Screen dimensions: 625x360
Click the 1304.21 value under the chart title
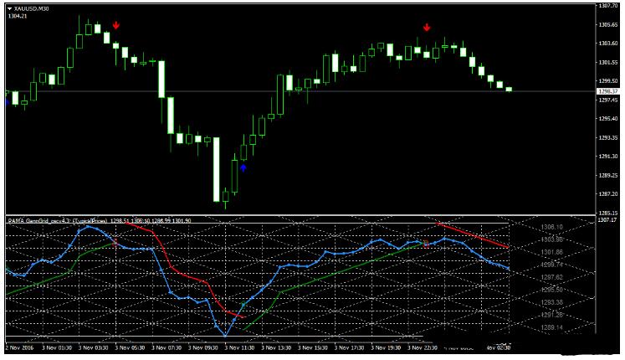[18, 17]
